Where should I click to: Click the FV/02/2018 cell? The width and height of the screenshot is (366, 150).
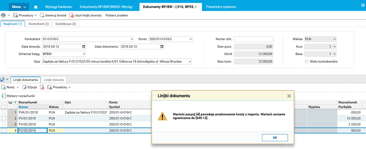click(32, 124)
